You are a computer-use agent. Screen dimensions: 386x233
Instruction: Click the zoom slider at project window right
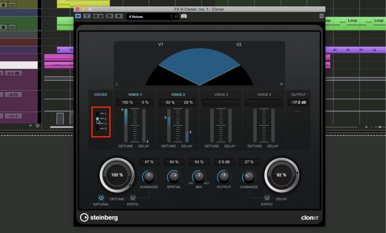380,127
